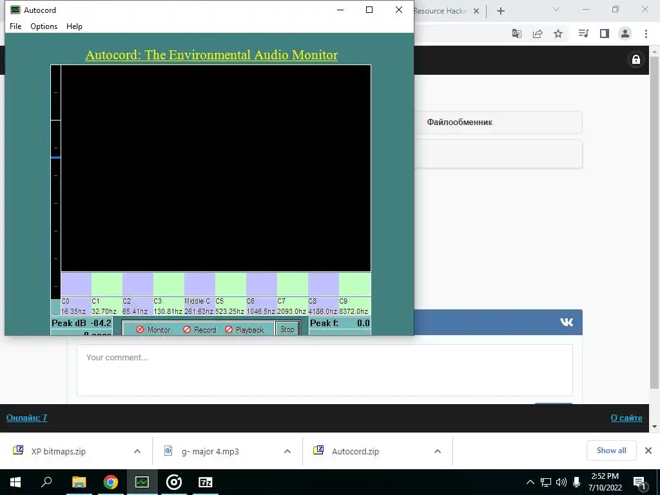
Task: Click the page scrollbar down arrow
Action: point(654,427)
